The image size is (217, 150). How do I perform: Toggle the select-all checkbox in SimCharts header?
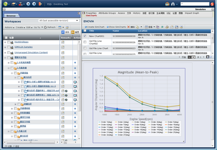[85, 31]
